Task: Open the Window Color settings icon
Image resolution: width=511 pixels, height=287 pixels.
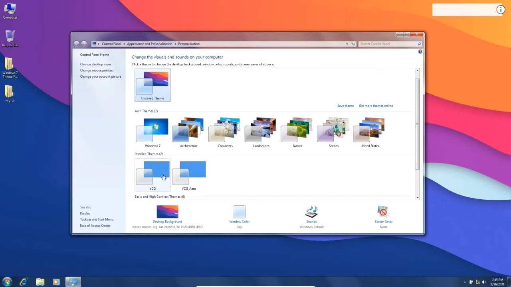Action: click(239, 212)
